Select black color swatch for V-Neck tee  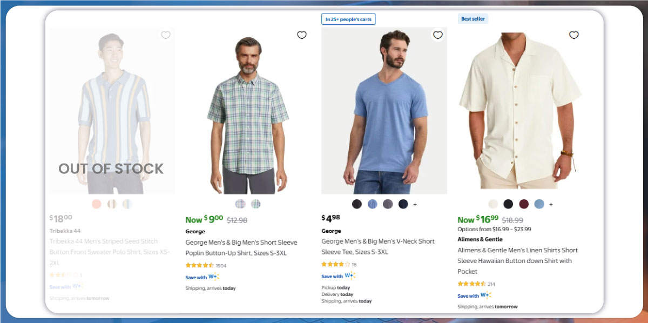(357, 204)
